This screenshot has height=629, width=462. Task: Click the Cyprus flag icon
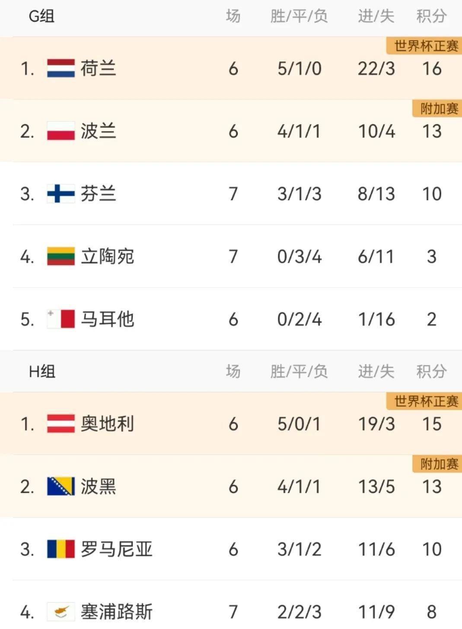(x=61, y=612)
